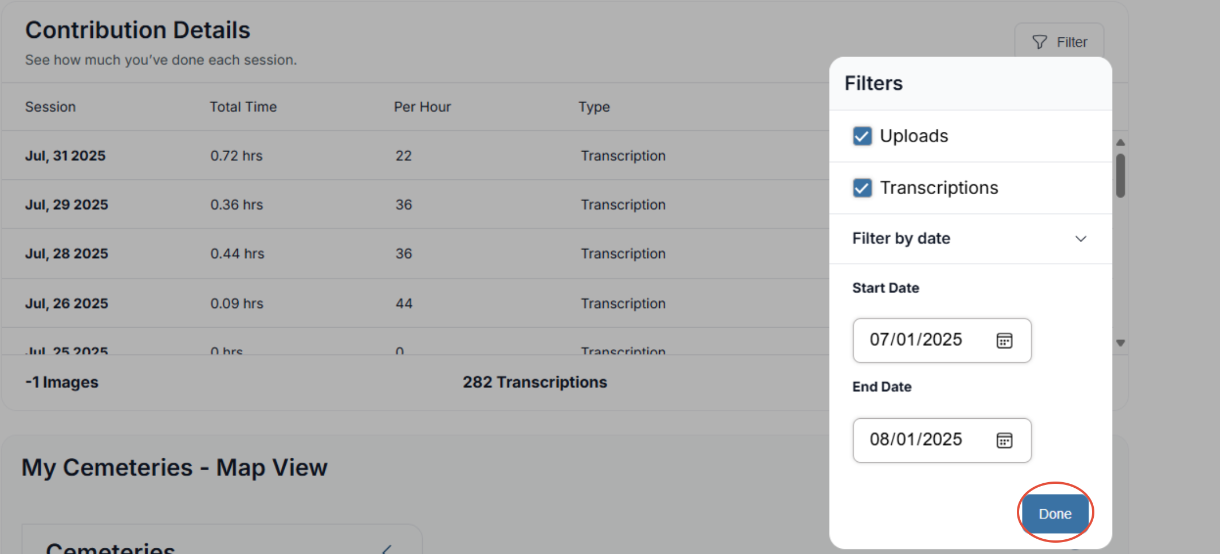Select the Jul, 28 2025 session row

(415, 254)
